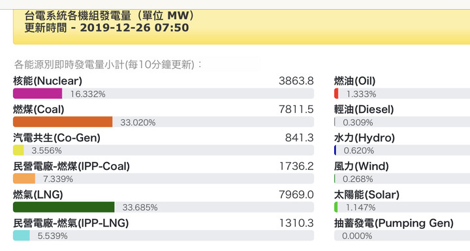Click the green Solar bar segment

[336, 207]
